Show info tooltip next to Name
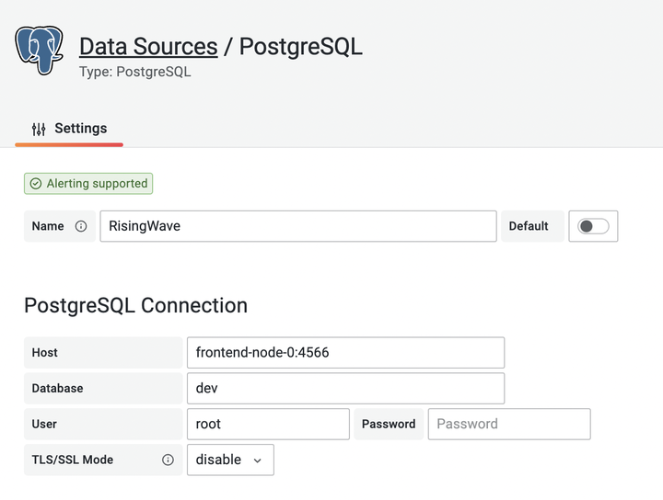 coord(81,226)
